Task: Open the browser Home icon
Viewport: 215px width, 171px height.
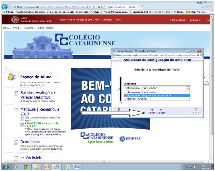Action: tap(202, 7)
